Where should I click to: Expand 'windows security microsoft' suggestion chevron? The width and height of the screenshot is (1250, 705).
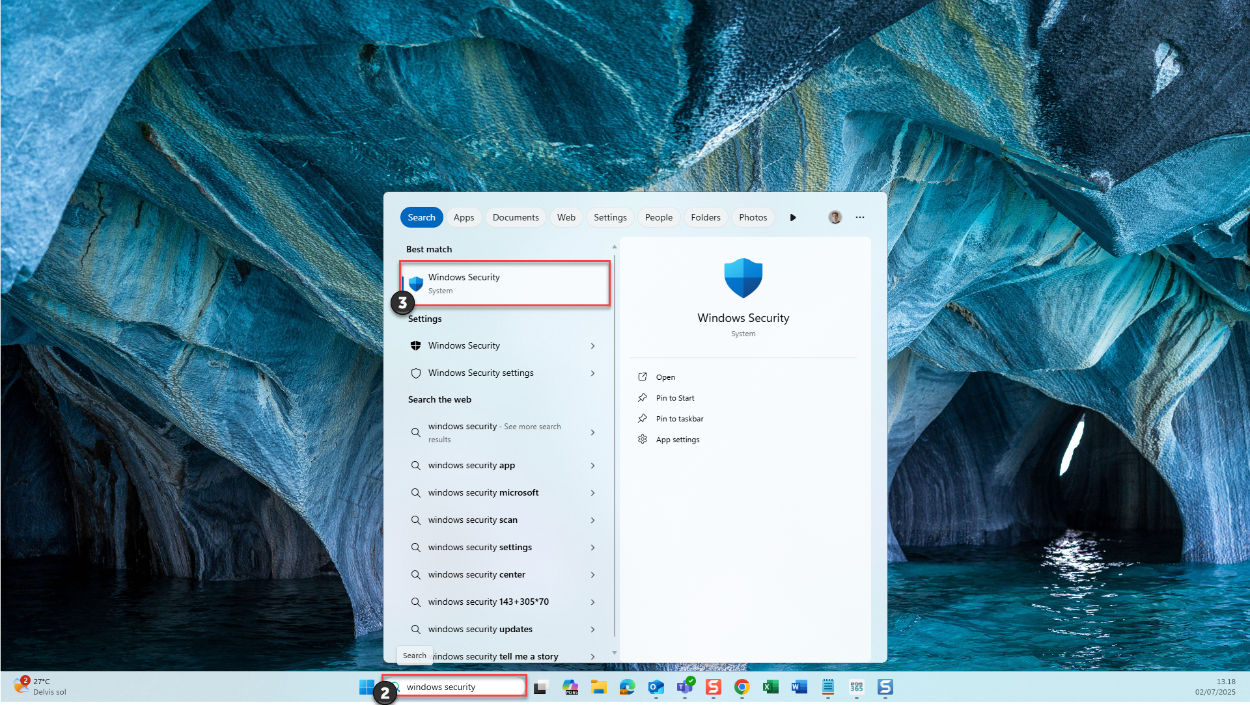(592, 493)
